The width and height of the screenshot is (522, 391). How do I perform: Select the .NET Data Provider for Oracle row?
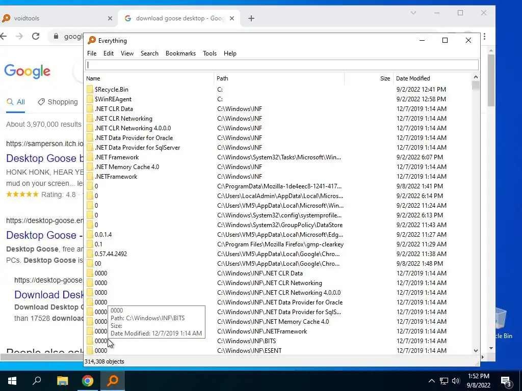(278, 138)
